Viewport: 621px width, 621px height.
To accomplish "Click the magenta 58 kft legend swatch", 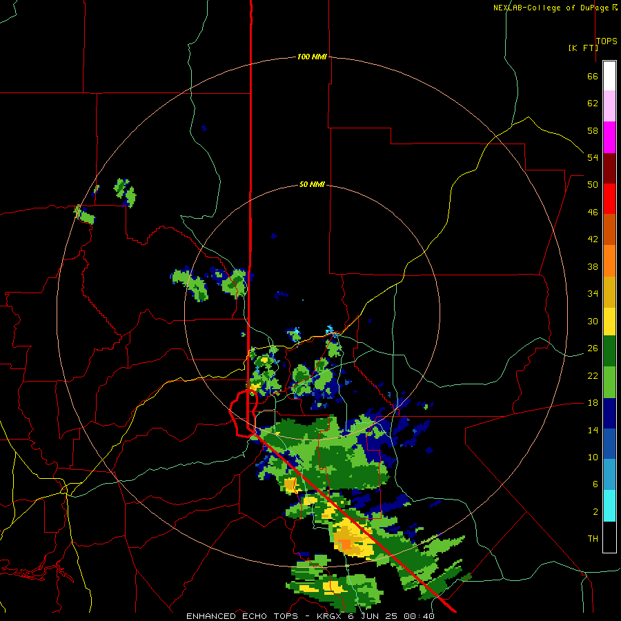I will (609, 137).
